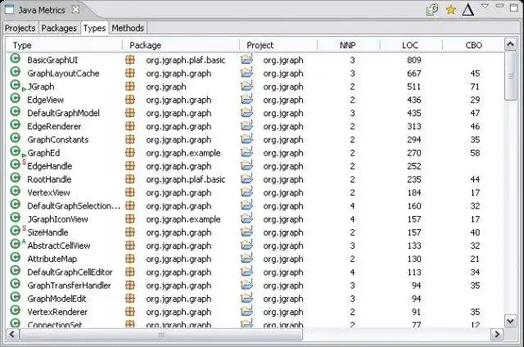Click the vertical scrollbar down arrow
The image size is (524, 347).
tap(510, 322)
